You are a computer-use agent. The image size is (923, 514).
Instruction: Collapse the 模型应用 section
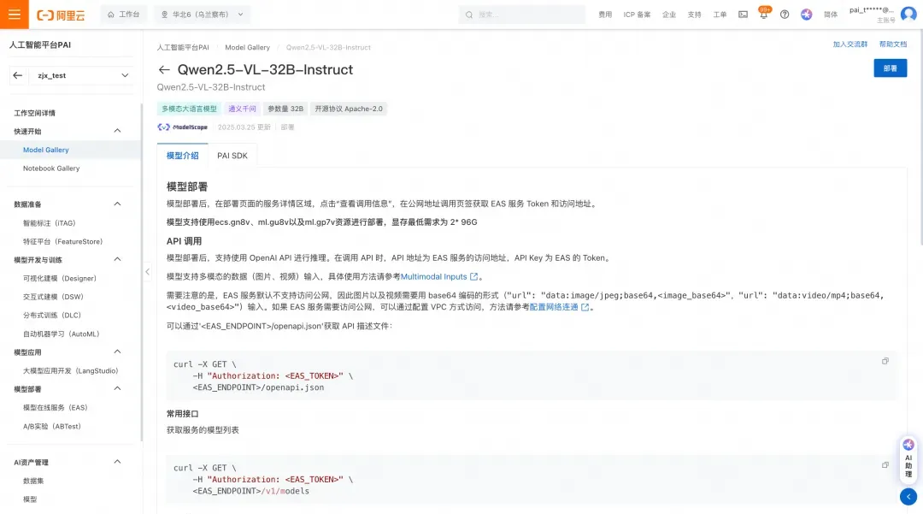pos(117,352)
